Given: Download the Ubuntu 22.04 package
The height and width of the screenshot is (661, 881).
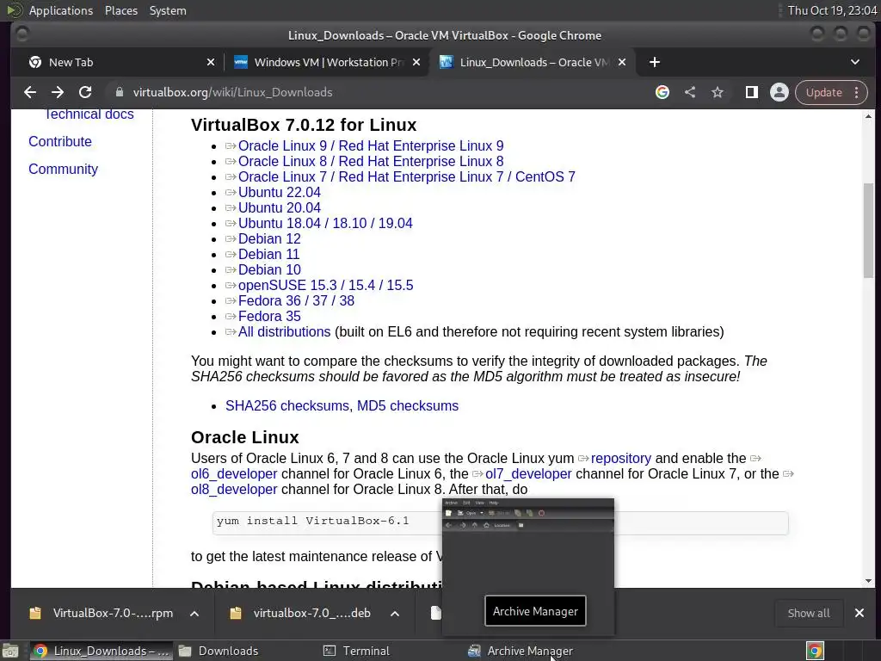Looking at the screenshot, I should [280, 192].
